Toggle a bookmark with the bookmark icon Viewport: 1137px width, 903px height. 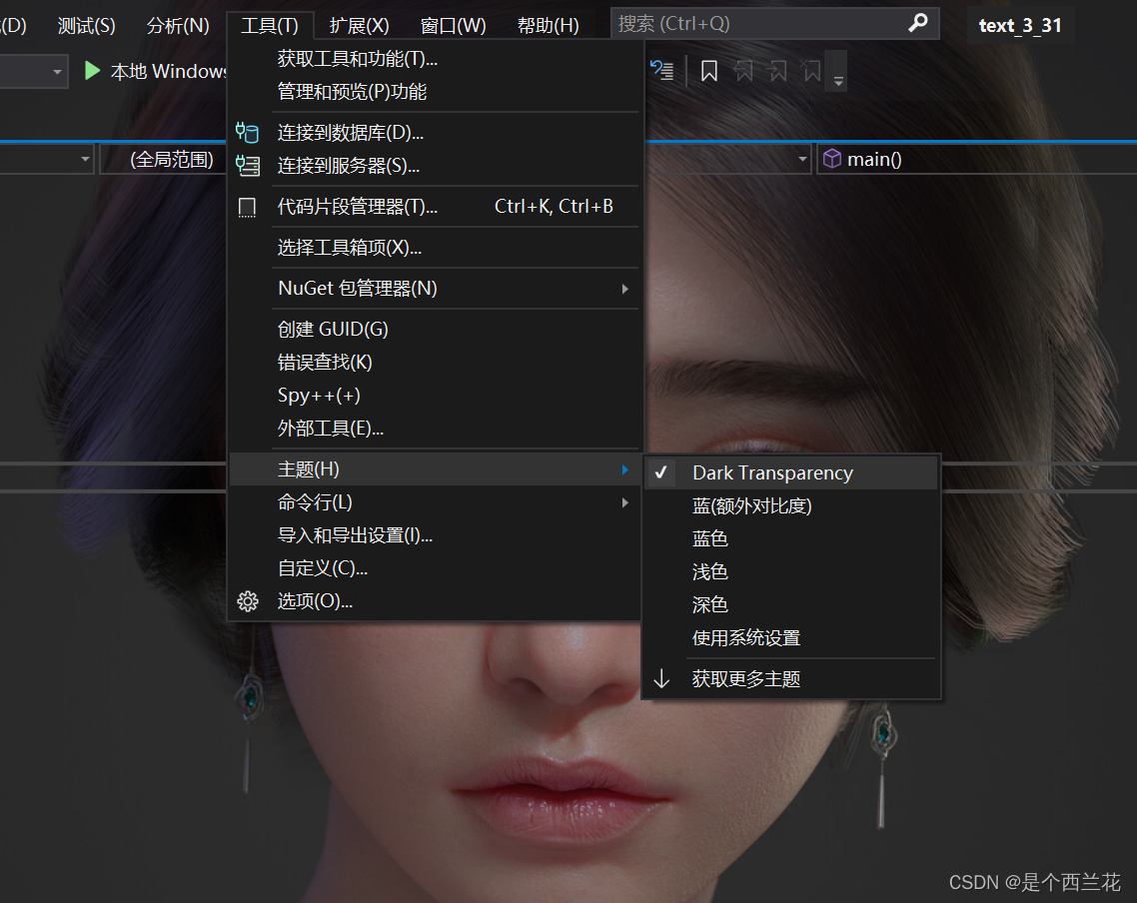pyautogui.click(x=709, y=70)
